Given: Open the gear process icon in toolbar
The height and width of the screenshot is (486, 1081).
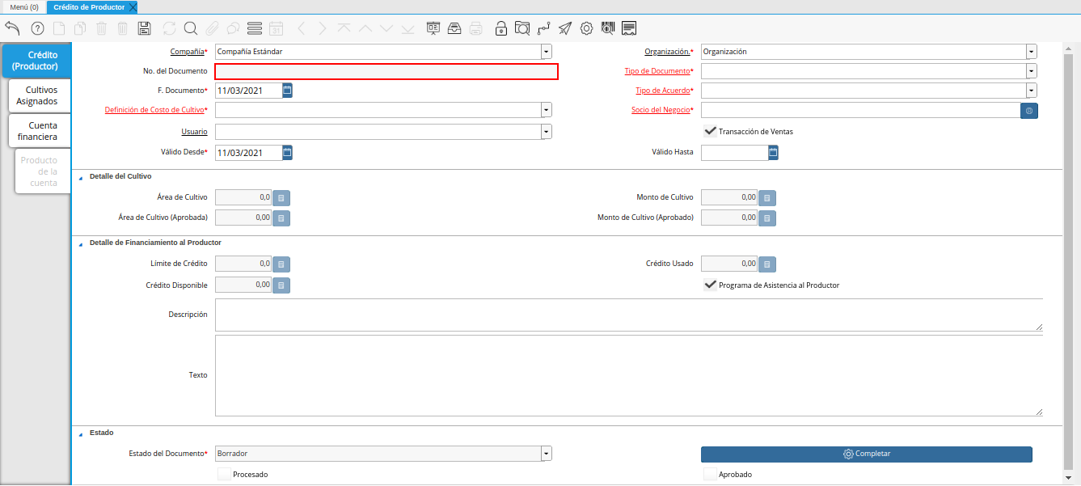Looking at the screenshot, I should (x=586, y=28).
